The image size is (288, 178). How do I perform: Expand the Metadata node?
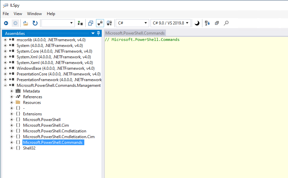point(12,91)
